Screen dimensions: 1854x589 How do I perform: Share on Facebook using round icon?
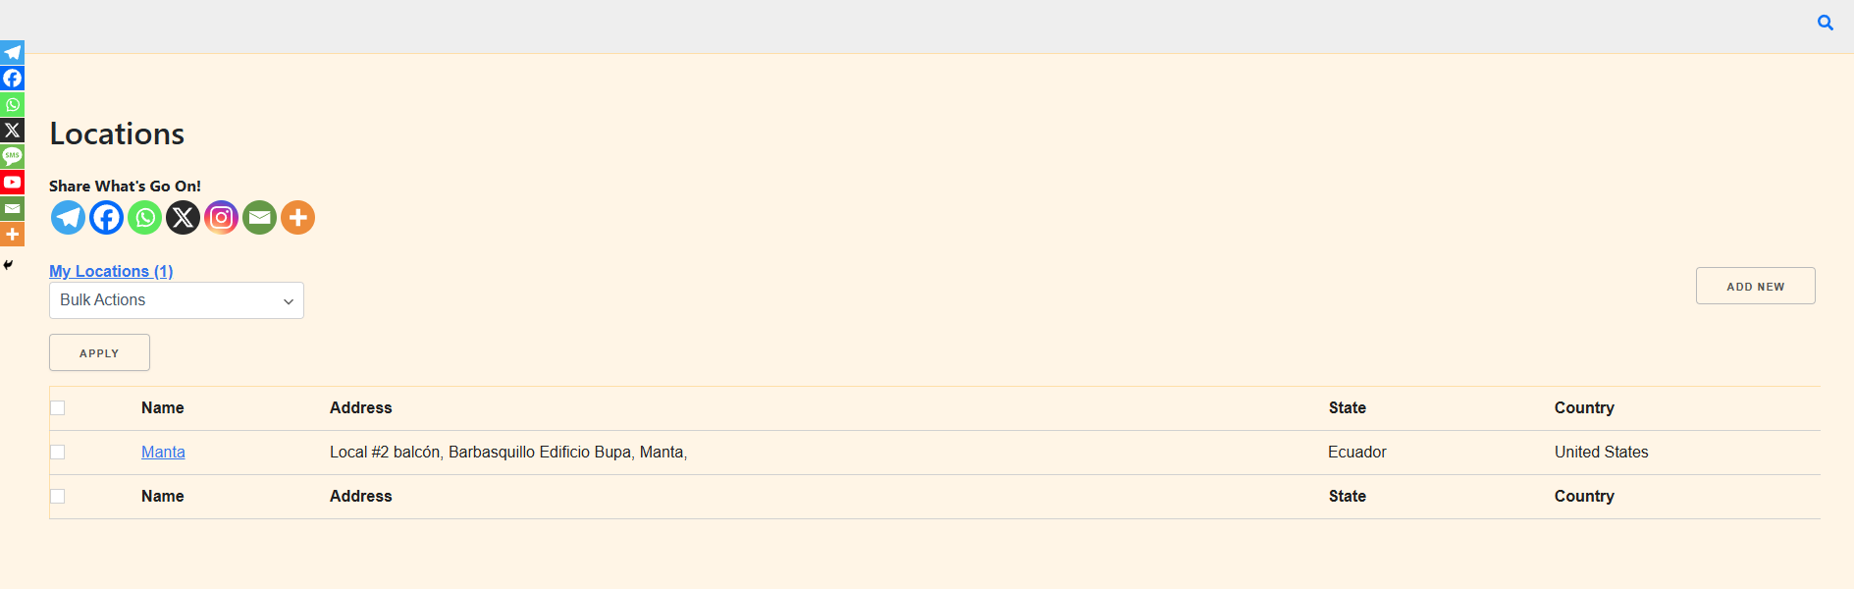point(106,217)
